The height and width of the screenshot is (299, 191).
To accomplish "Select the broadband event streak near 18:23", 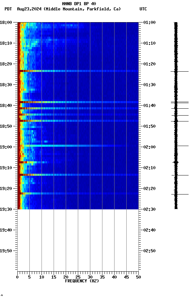I will pos(78,71).
